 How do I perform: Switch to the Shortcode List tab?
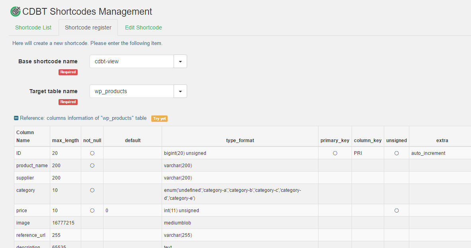tap(33, 27)
